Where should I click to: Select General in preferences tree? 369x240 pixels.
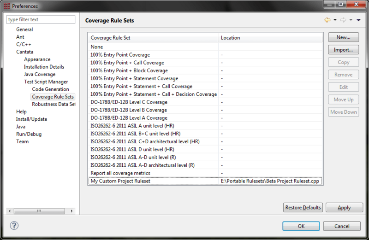[24, 29]
